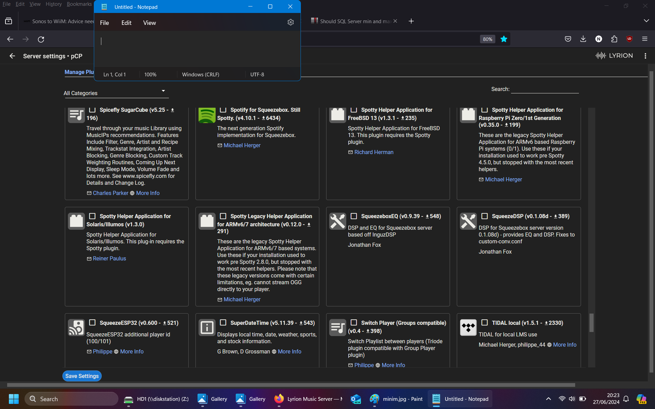Click Save Settings button
Screen dimensions: 655x409
pyautogui.click(x=82, y=376)
